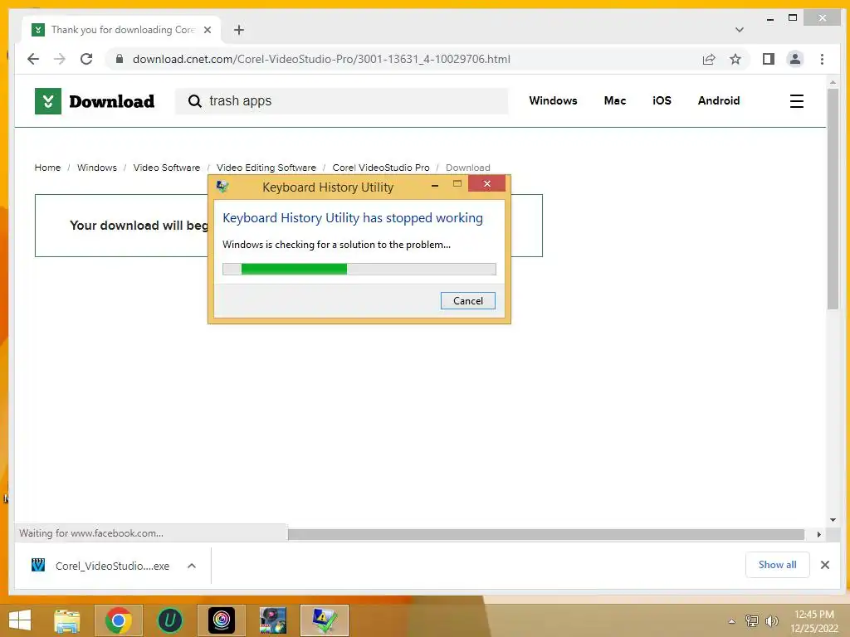Viewport: 850px width, 637px height.
Task: Open Corel_VideoStudio exe download item
Action: [100, 566]
